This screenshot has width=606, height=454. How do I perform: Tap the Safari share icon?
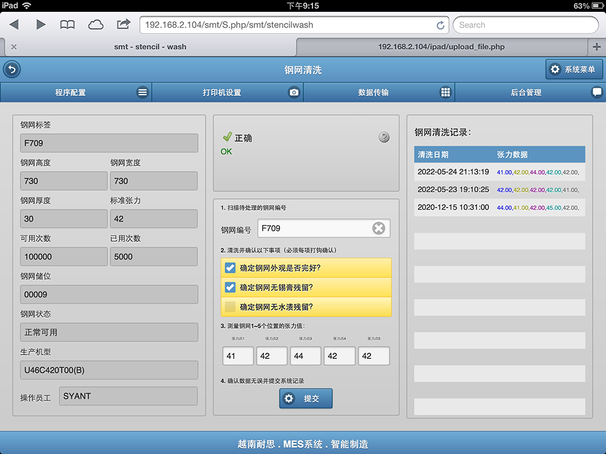(123, 24)
